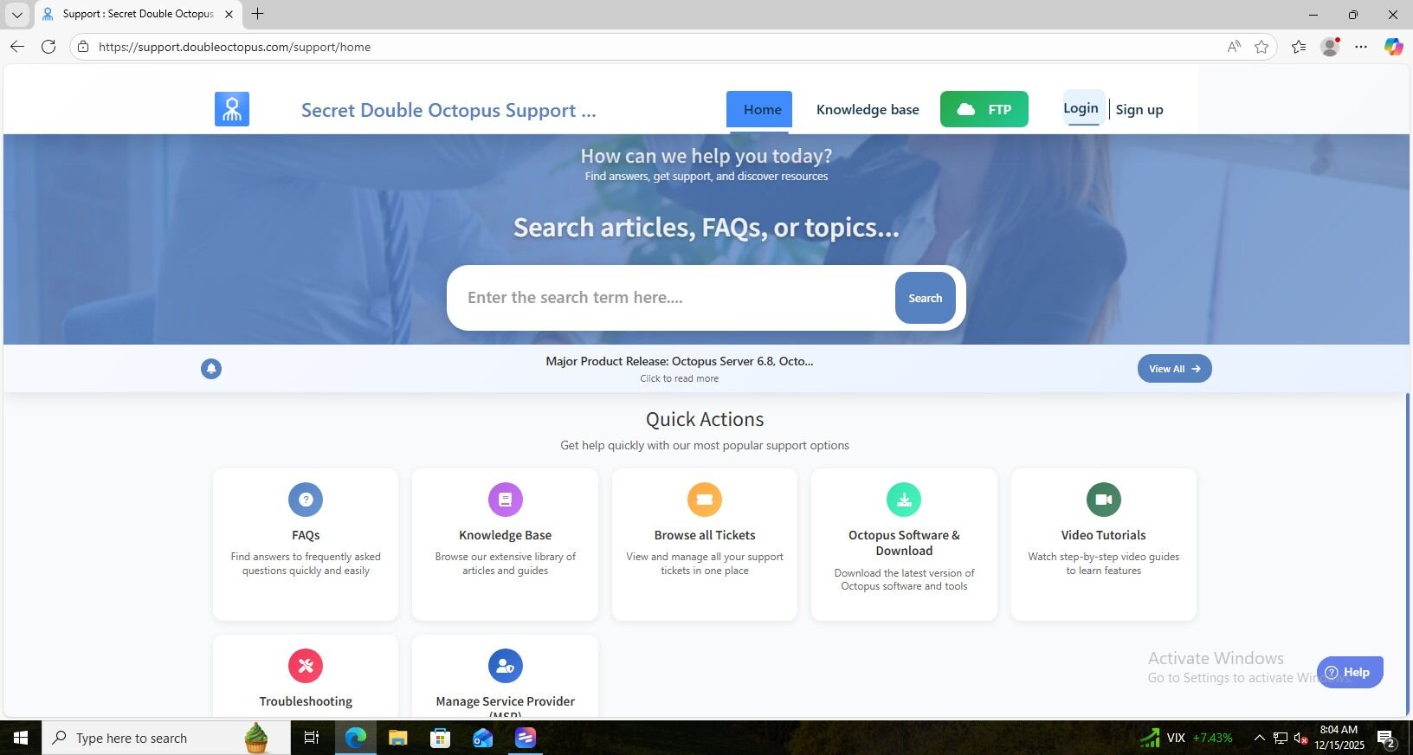Add this page to favorites with star icon
The image size is (1413, 755).
[x=1261, y=47]
